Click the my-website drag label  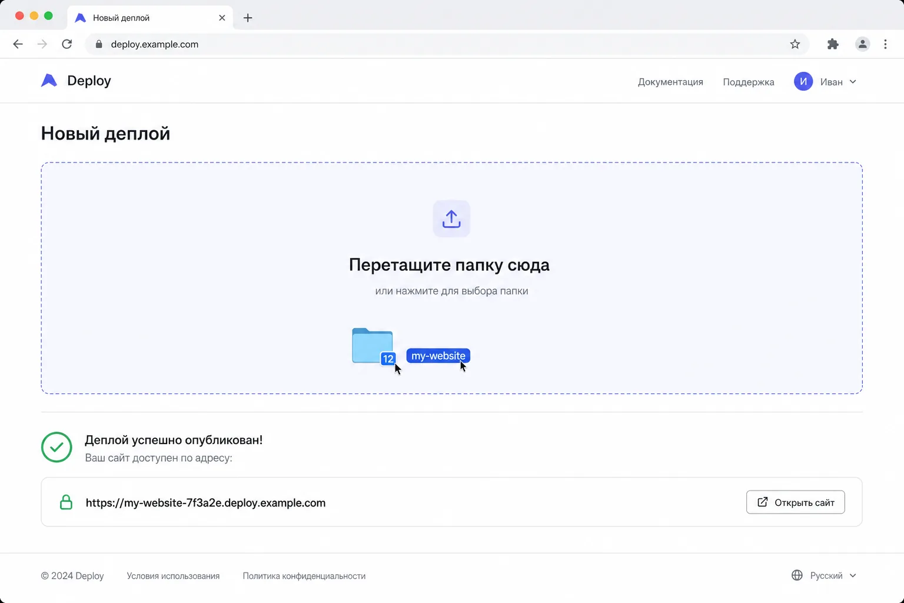tap(438, 356)
